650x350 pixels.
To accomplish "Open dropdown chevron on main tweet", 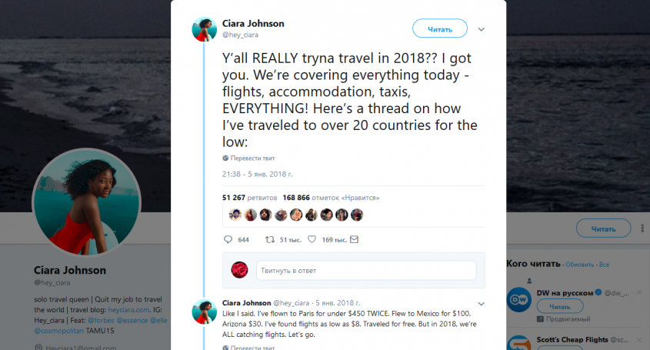I will click(482, 29).
